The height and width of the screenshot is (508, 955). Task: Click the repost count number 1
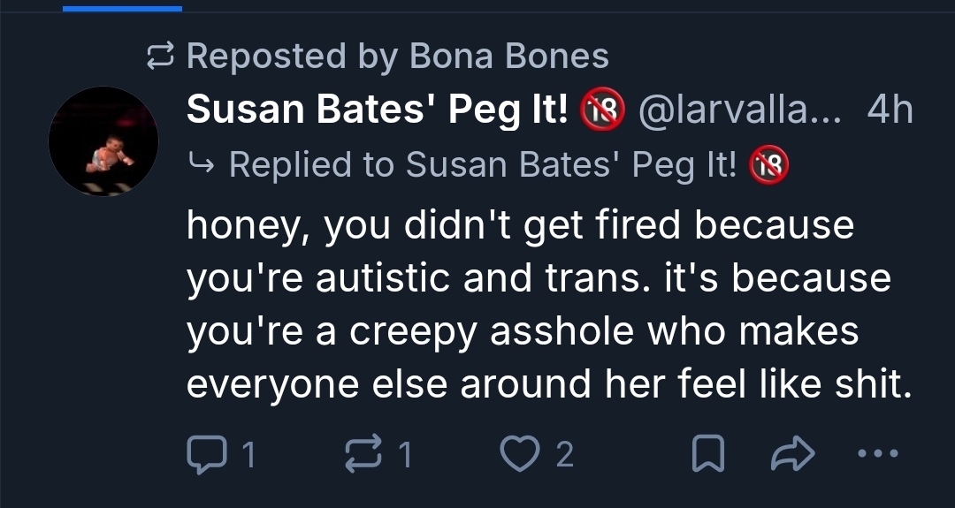pyautogui.click(x=405, y=455)
